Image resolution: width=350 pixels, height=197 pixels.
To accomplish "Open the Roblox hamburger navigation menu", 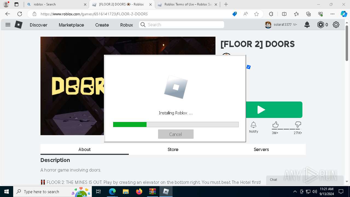I will (x=8, y=25).
